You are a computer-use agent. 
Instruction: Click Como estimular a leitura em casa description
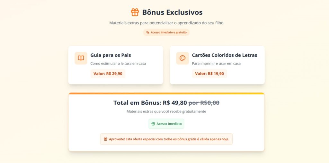pyautogui.click(x=118, y=63)
